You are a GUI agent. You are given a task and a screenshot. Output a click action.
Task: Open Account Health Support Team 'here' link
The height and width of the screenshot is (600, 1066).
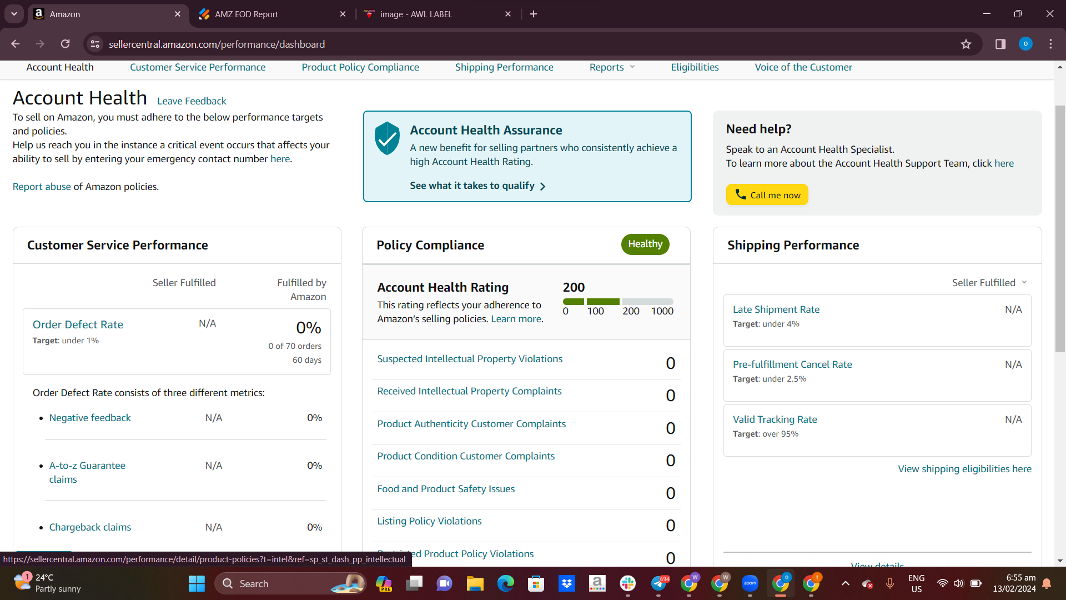point(1004,163)
